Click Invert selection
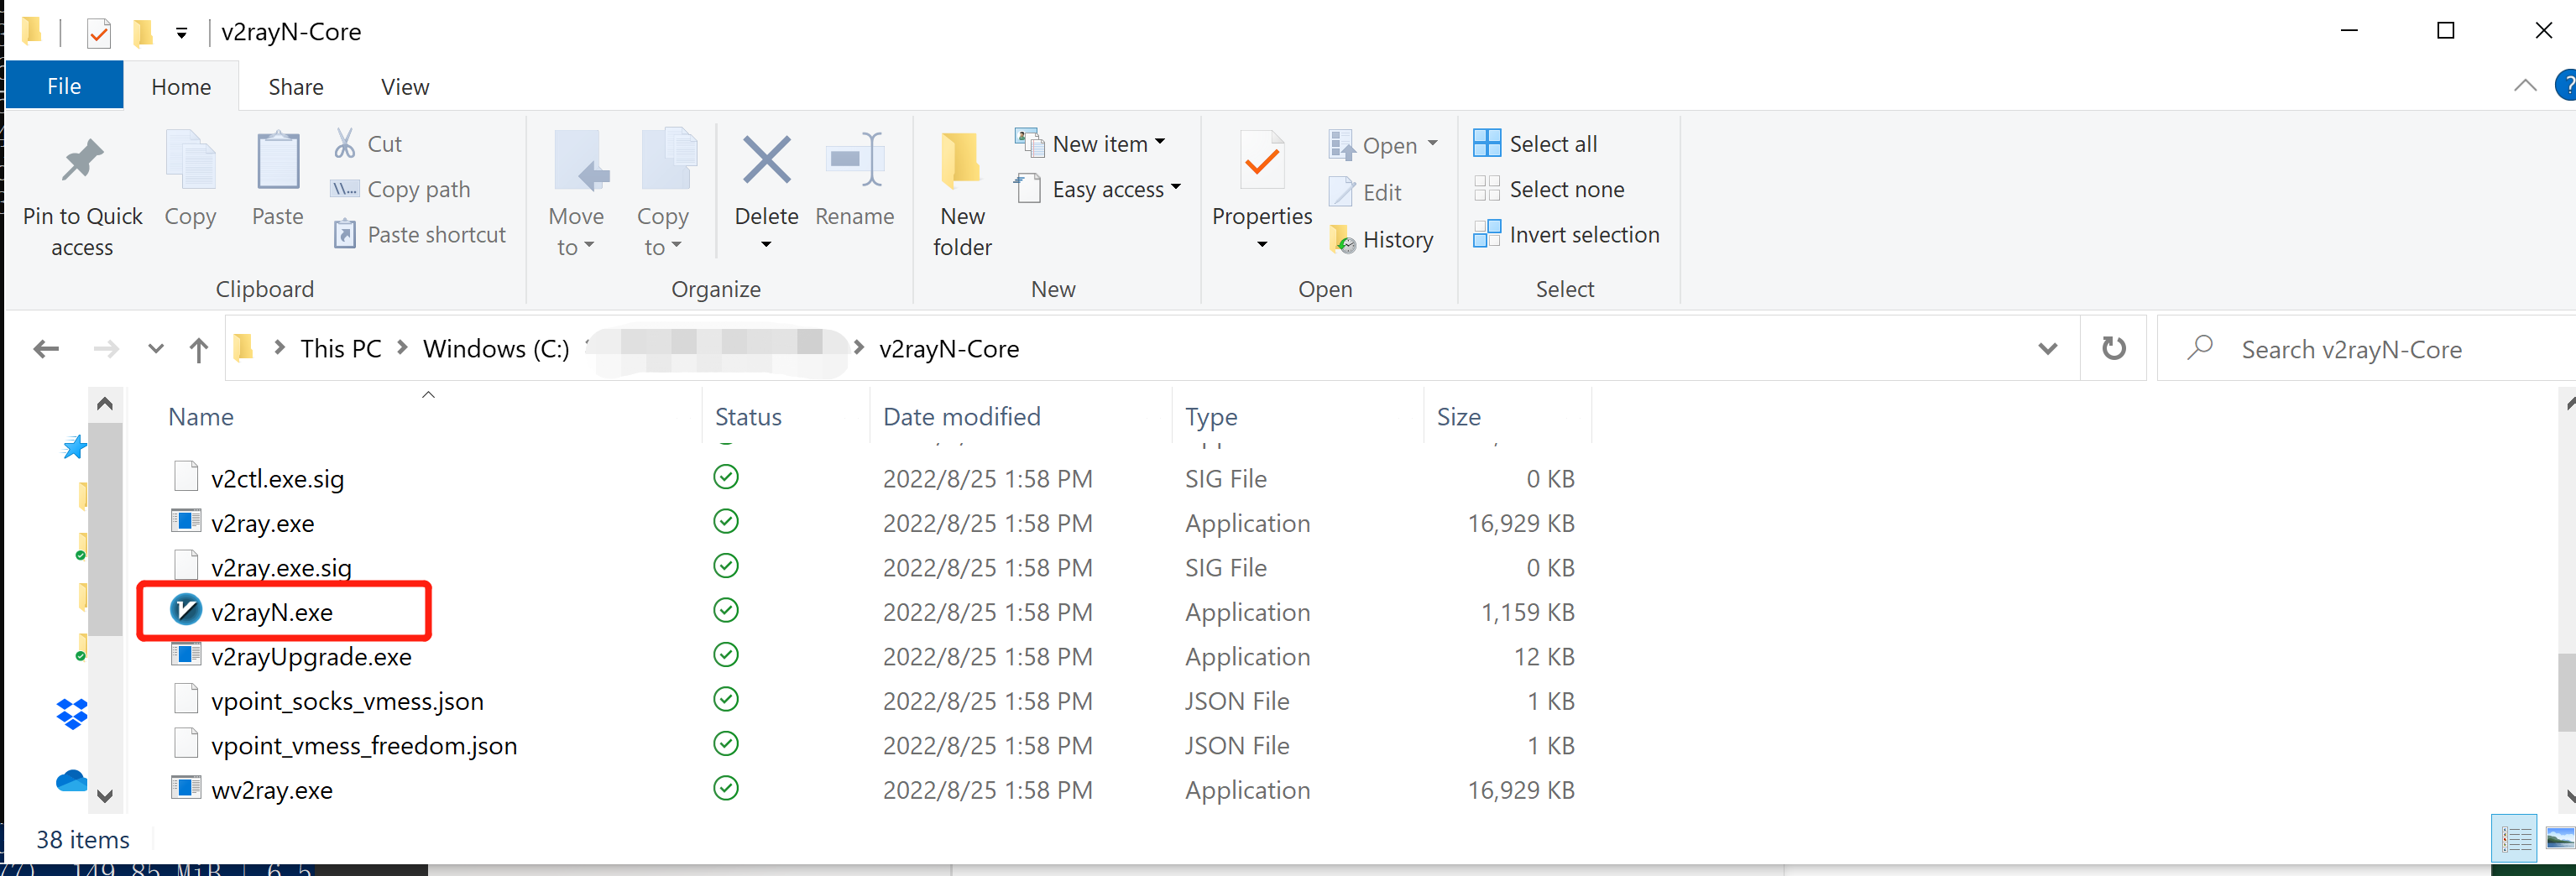 [x=1566, y=234]
